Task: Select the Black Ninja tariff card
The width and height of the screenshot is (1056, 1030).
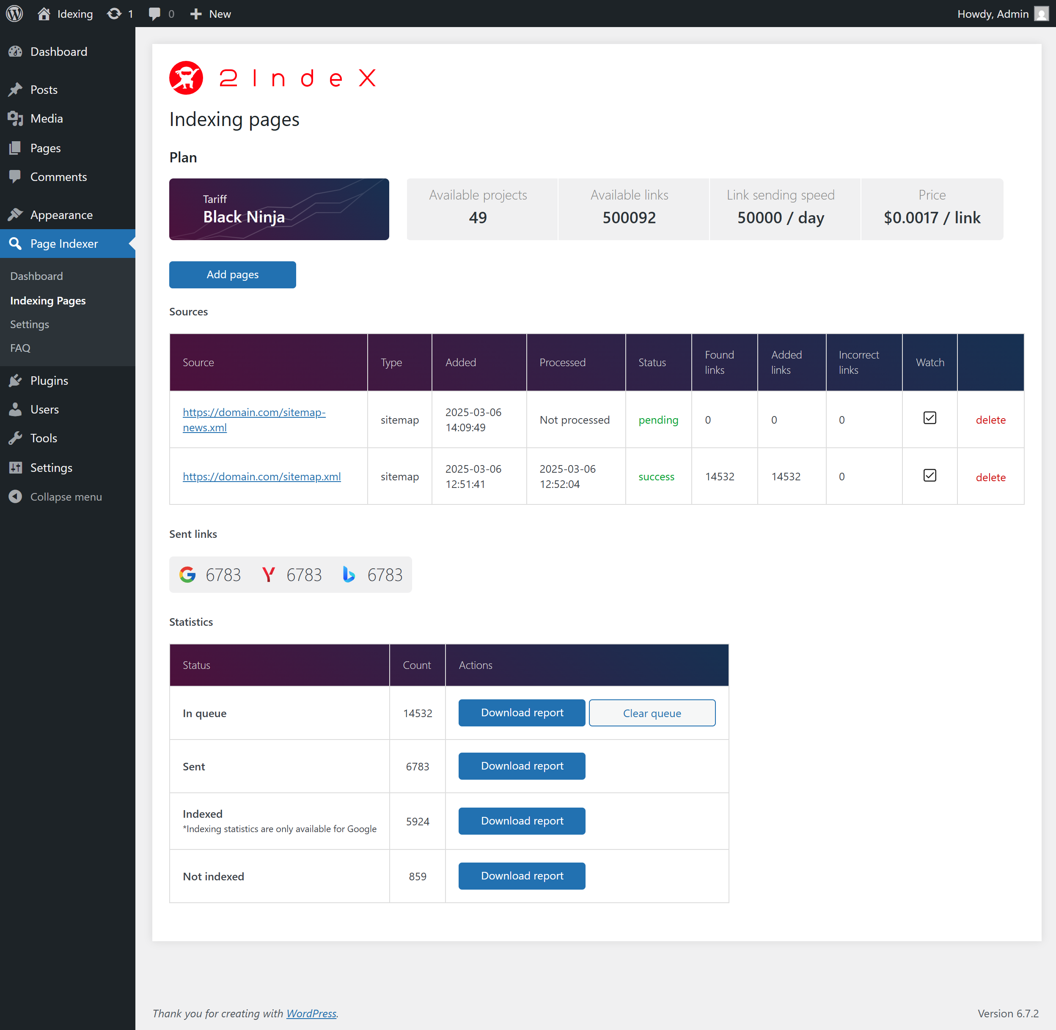Action: coord(279,209)
